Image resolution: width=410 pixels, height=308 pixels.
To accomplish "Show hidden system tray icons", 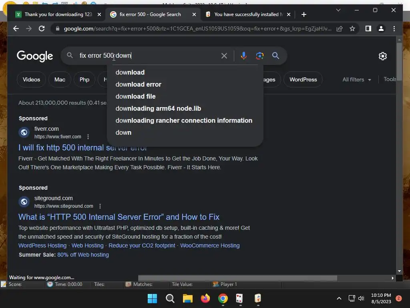I will [x=339, y=298].
